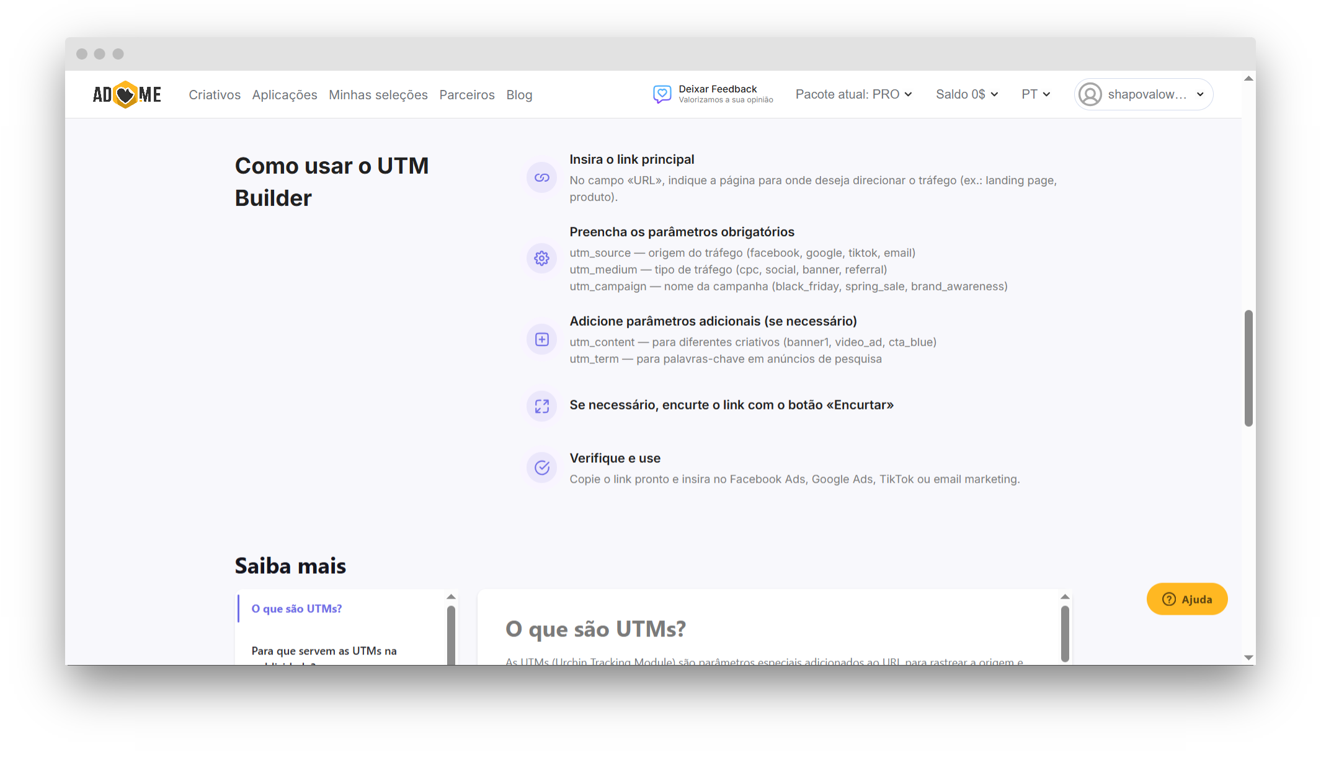The width and height of the screenshot is (1321, 758).
Task: Select the gear icon beside 'Preencha os parâmetros obrigatórios'
Action: tap(541, 258)
